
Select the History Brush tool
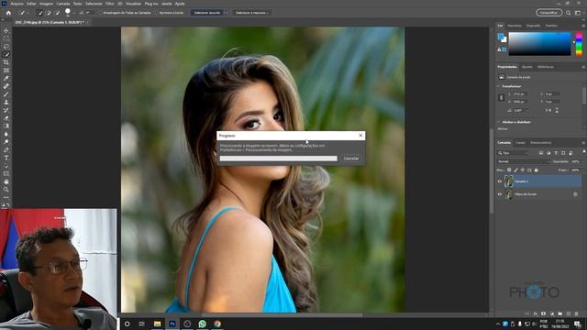pyautogui.click(x=6, y=110)
